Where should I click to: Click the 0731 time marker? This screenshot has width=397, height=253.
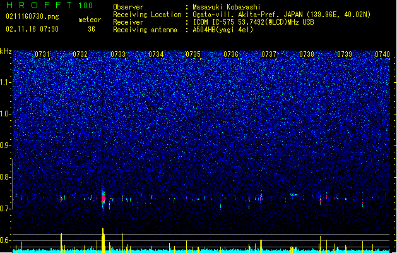(x=42, y=54)
